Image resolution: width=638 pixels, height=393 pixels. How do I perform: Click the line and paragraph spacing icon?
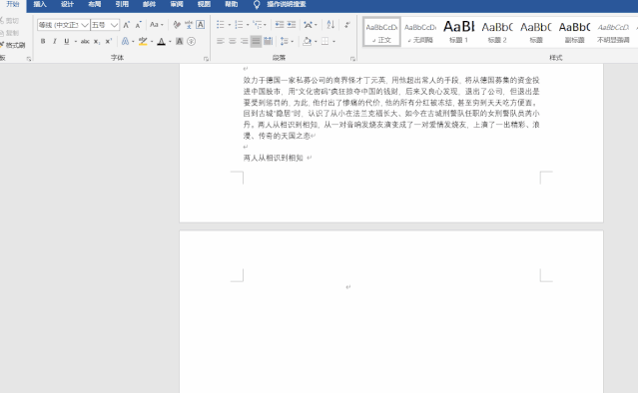285,41
